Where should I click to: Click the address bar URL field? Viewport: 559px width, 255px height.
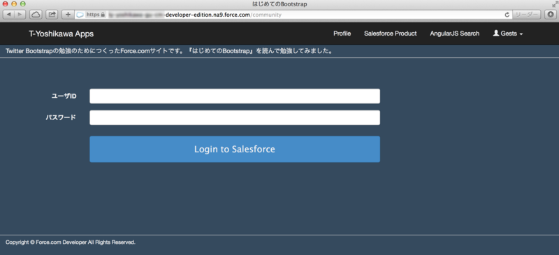(293, 15)
